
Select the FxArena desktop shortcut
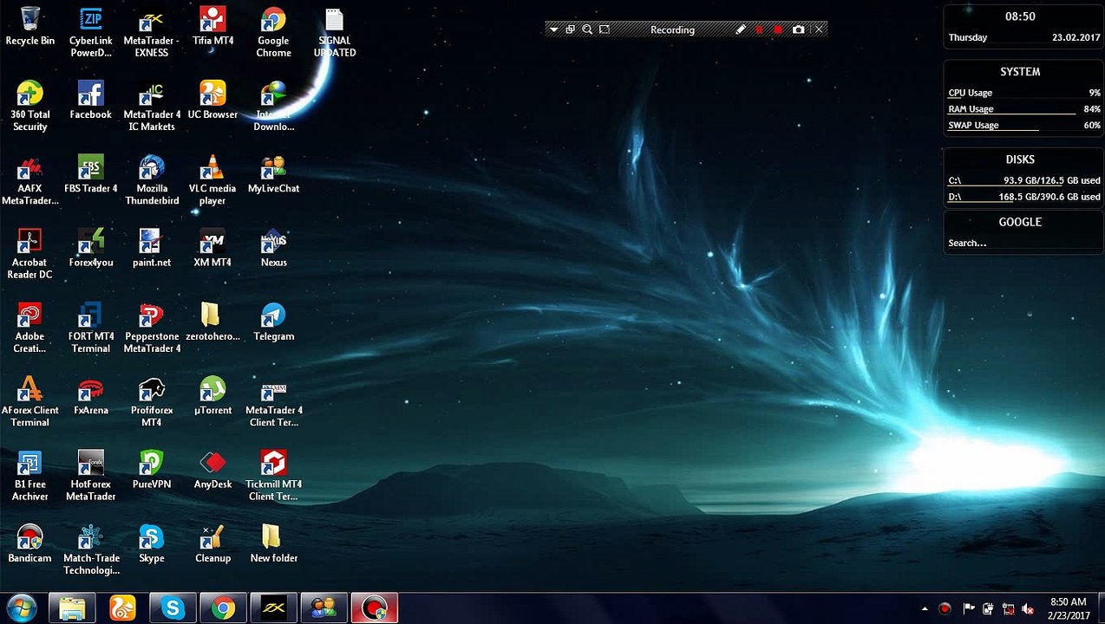[90, 396]
